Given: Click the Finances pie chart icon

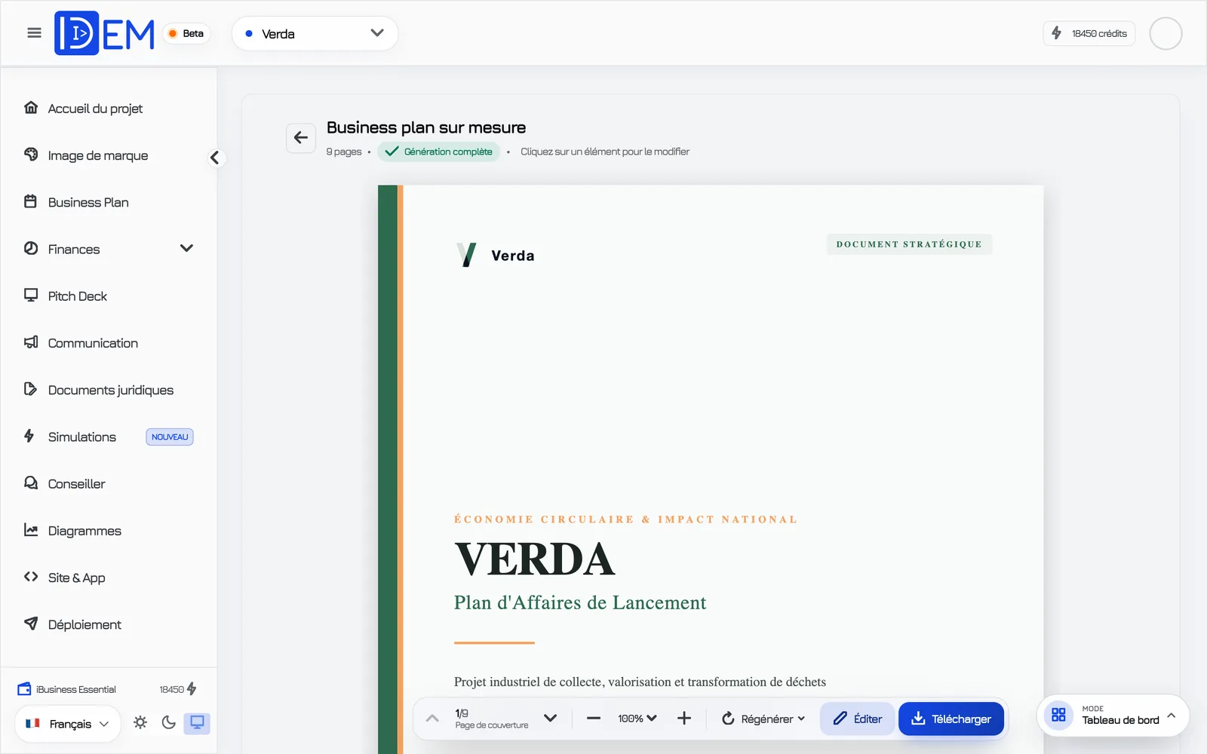Looking at the screenshot, I should (x=31, y=248).
